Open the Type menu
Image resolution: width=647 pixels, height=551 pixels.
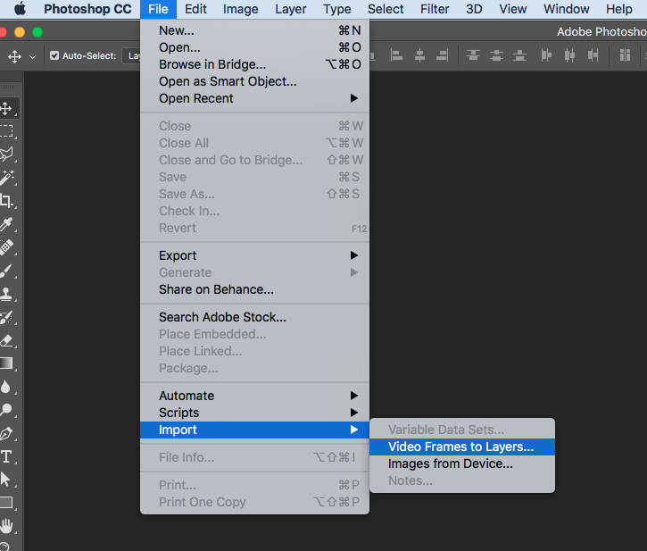(x=337, y=9)
